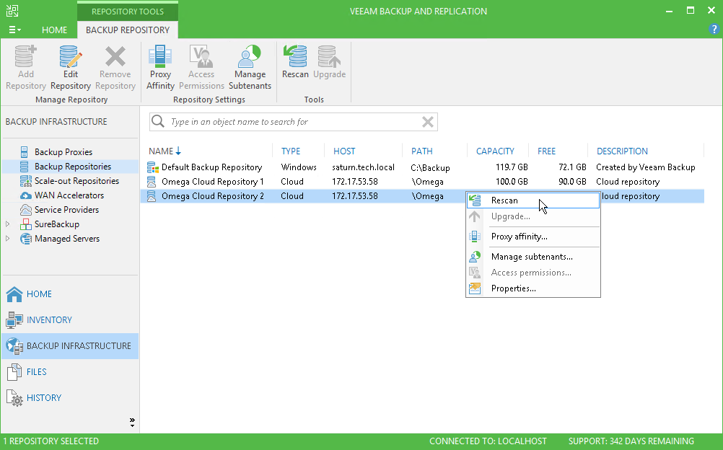Viewport: 723px width, 450px height.
Task: Sort by the Host column header
Action: tap(344, 151)
